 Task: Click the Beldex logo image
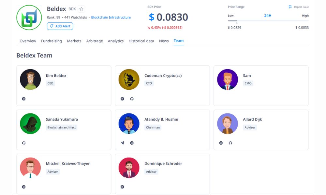click(x=29, y=18)
